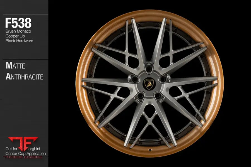The height and width of the screenshot is (167, 251).
Task: Toggle the bottom lug bolt below the cap
Action: coord(140,95)
